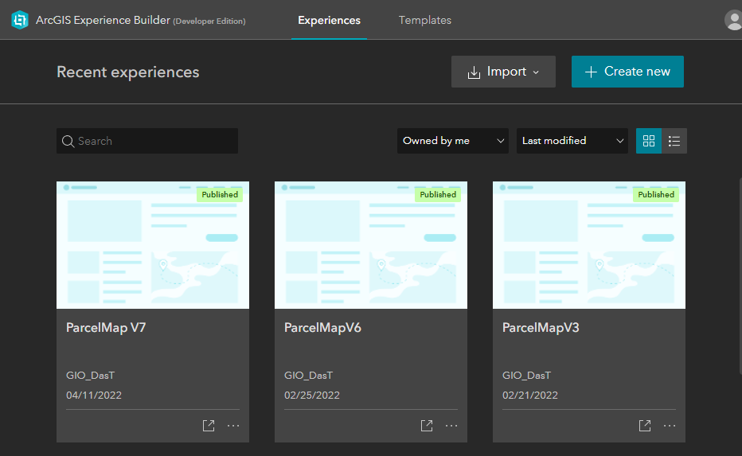Select the ParcelMapV3 thumbnail preview

589,245
